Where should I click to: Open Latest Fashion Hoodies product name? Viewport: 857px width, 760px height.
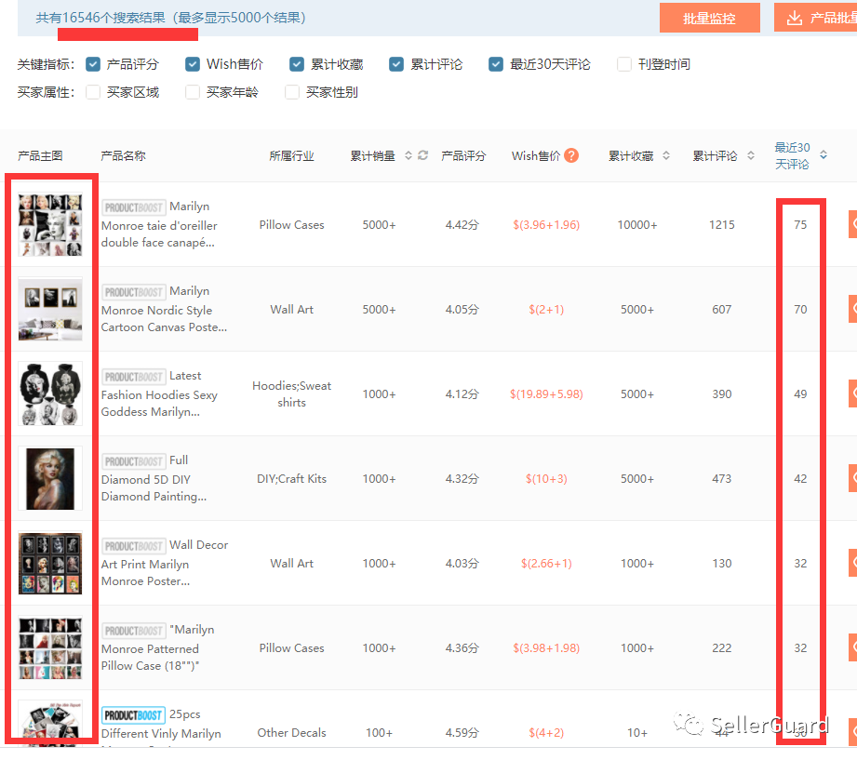click(x=159, y=394)
